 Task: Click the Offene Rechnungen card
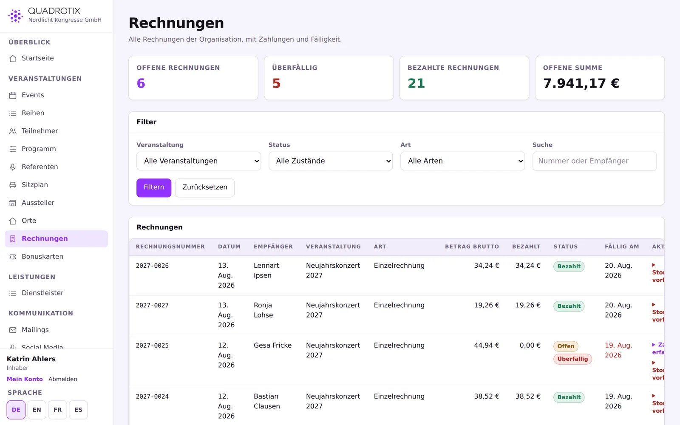pyautogui.click(x=193, y=78)
